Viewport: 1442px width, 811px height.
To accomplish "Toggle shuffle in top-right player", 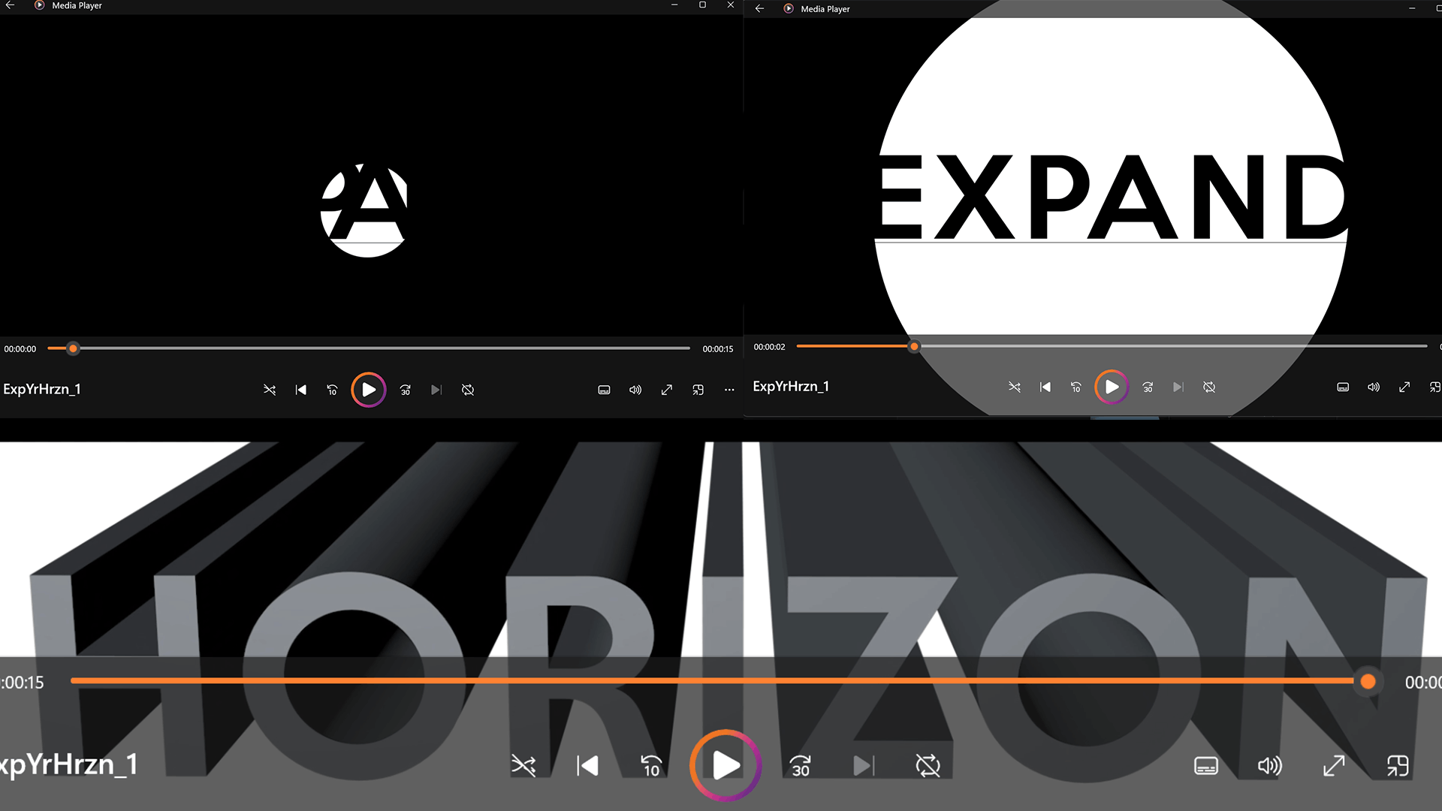I will [x=1015, y=387].
